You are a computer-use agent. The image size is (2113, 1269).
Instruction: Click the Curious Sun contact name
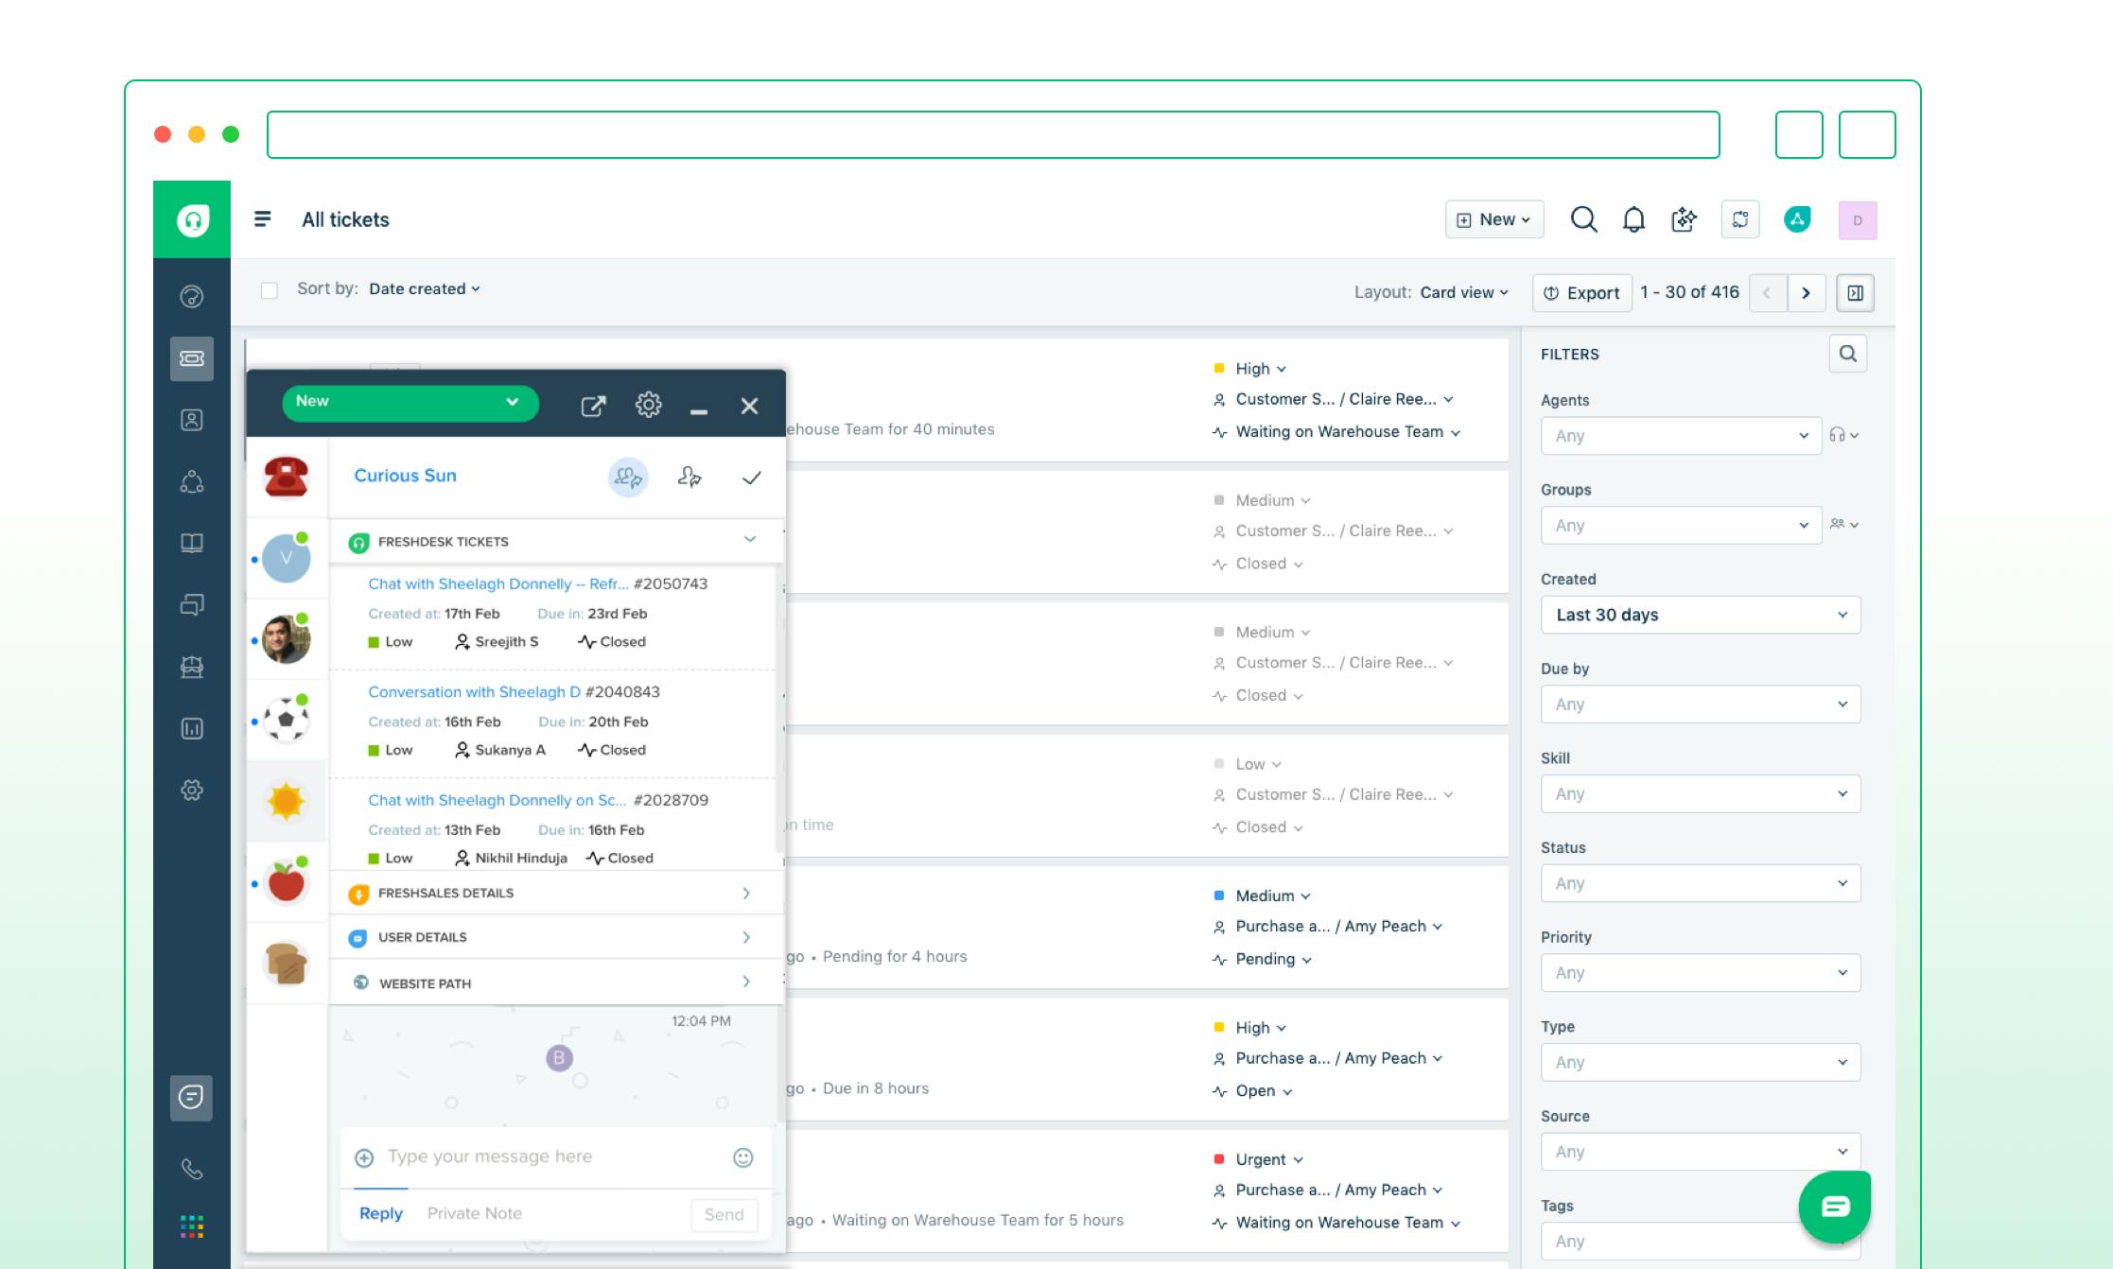pos(405,476)
